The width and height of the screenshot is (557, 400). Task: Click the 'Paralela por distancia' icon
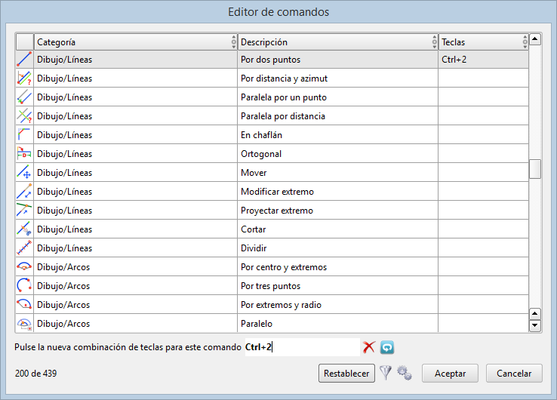tap(24, 115)
